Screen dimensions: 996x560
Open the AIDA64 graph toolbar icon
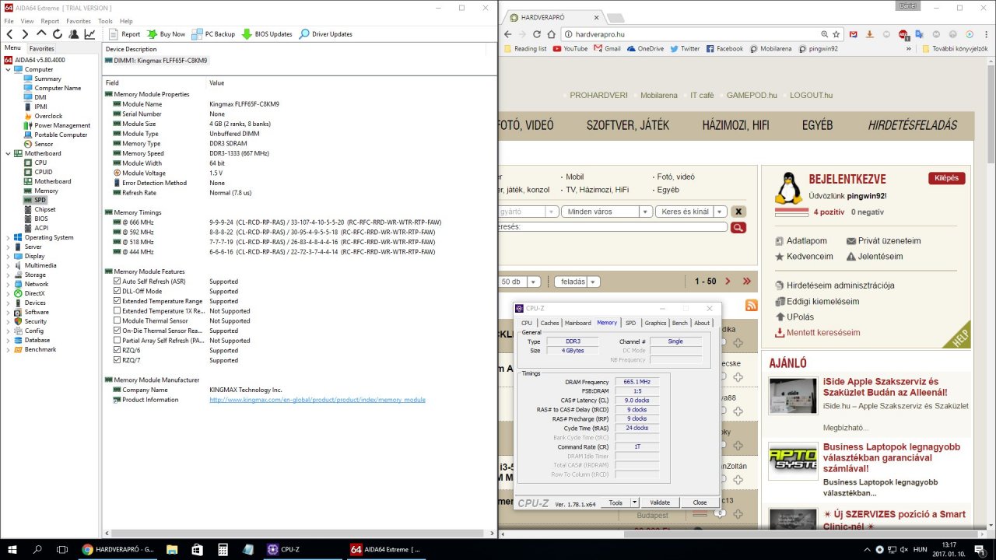coord(89,34)
